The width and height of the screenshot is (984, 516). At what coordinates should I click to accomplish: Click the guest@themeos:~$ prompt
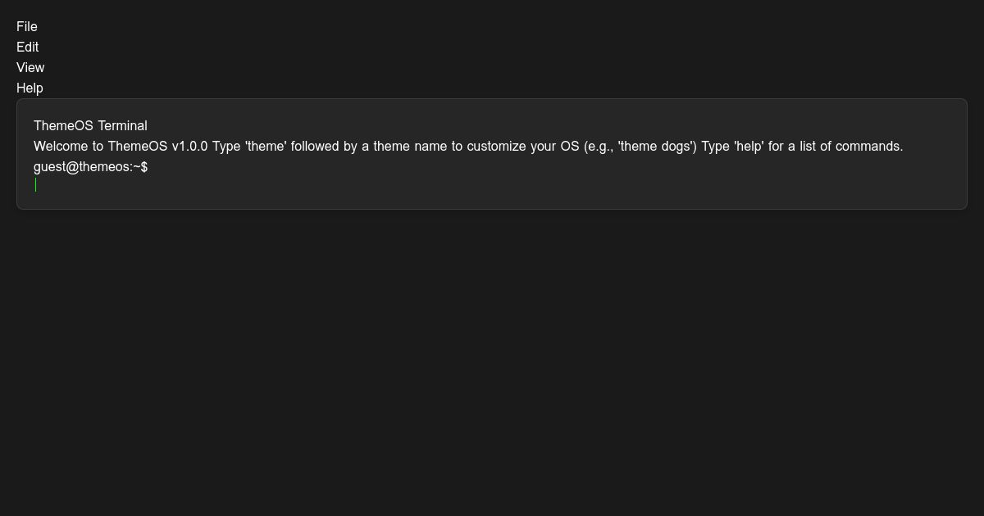pyautogui.click(x=90, y=167)
